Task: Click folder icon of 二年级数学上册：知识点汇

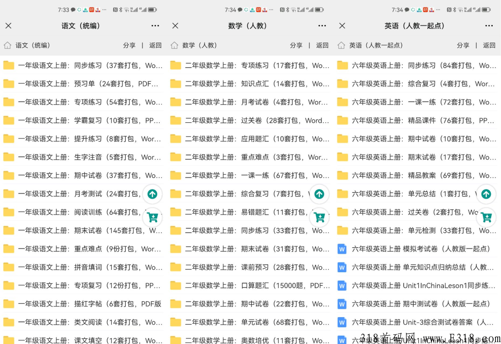Action: 175,84
